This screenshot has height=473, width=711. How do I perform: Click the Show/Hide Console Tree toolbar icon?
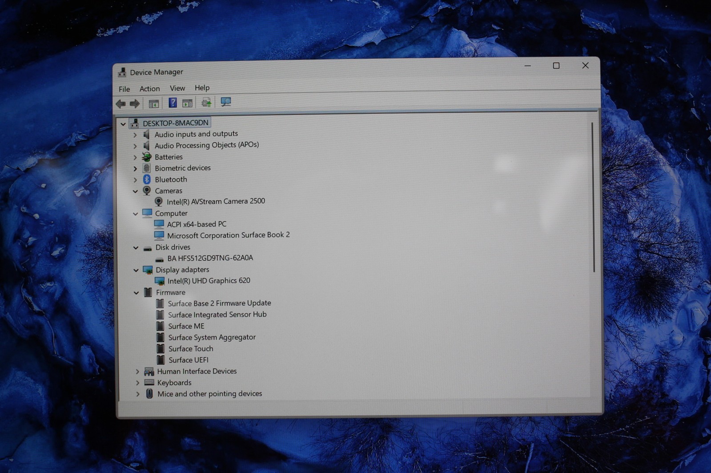153,104
